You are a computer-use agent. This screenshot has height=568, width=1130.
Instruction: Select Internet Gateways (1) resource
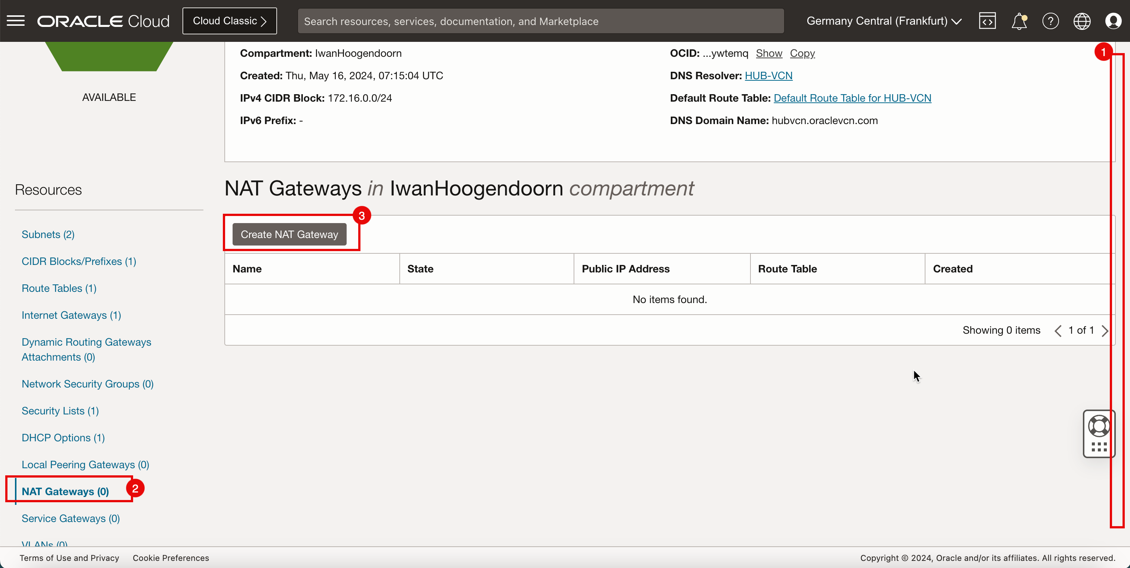[x=71, y=315]
